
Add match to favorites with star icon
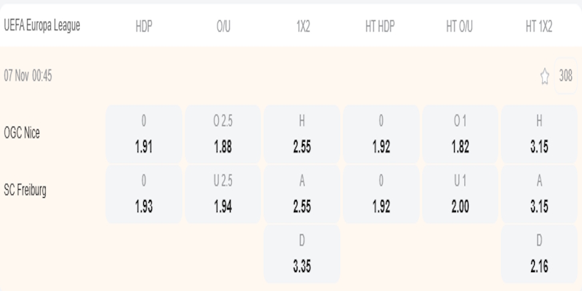click(x=544, y=76)
